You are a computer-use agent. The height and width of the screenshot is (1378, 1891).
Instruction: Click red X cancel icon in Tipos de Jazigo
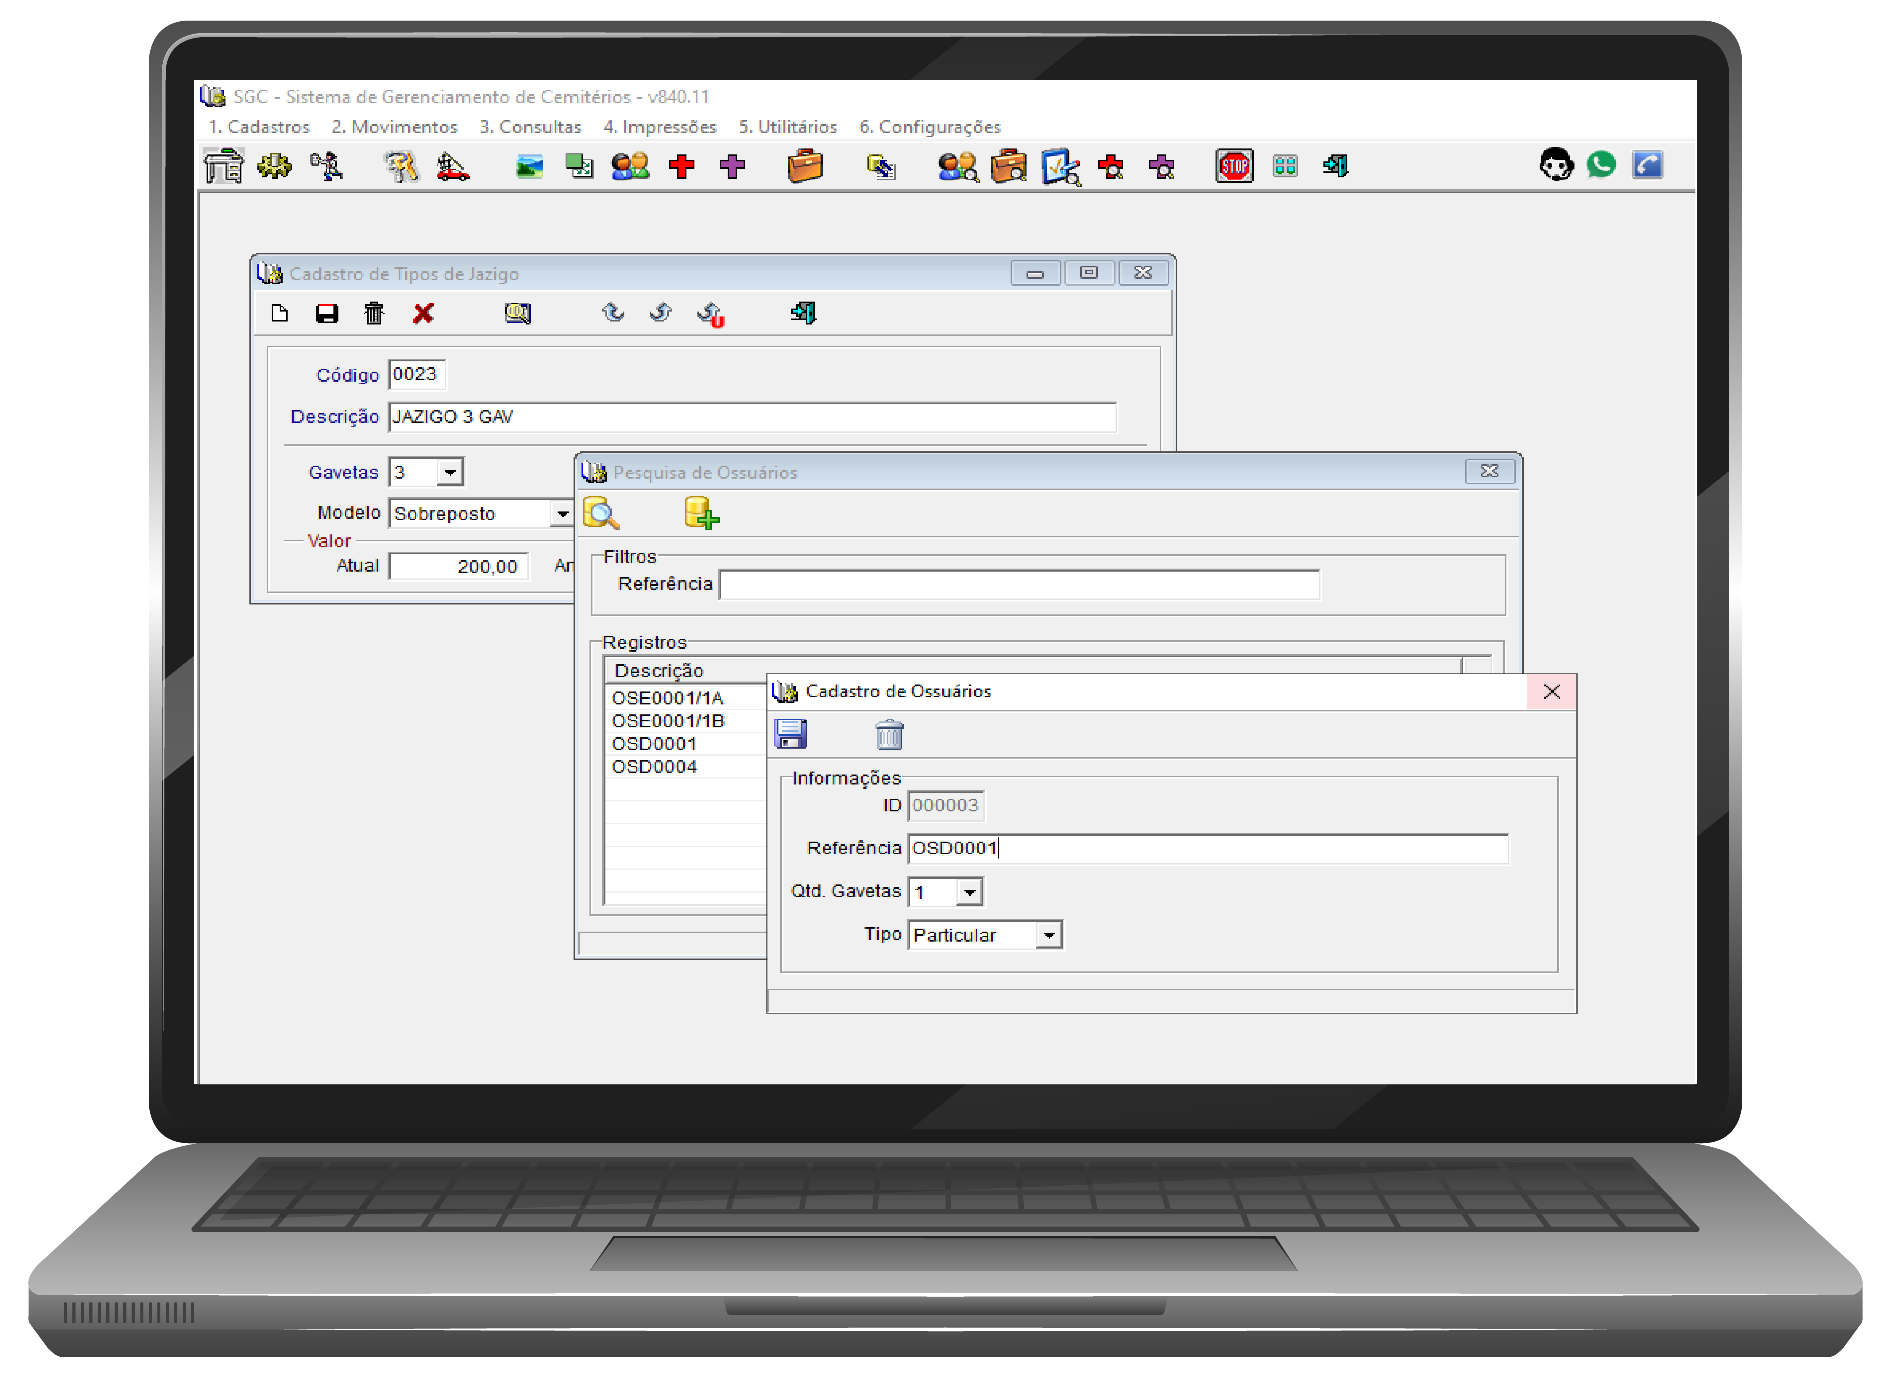[424, 314]
